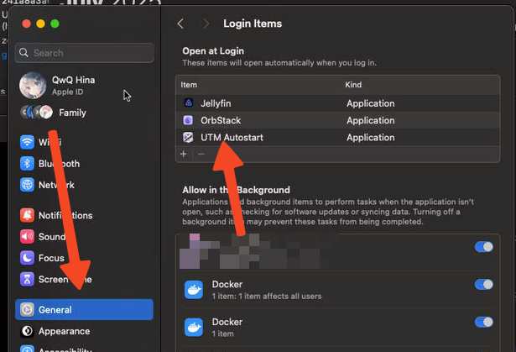The height and width of the screenshot is (352, 516).
Task: Click the search magnifier icon
Action: (x=23, y=53)
